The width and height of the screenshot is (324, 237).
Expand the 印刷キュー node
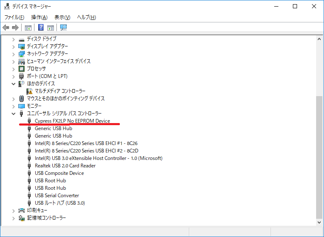tap(13, 210)
